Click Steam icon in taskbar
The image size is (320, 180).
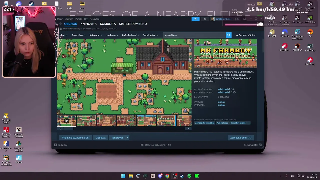coord(182,176)
